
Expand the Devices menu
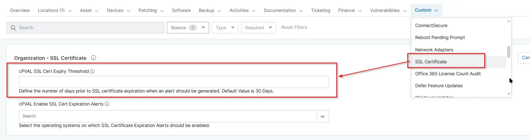118,10
